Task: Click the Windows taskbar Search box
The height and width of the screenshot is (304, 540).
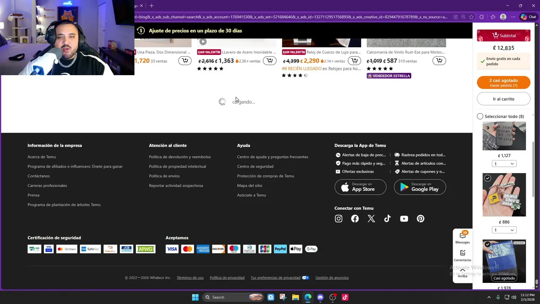Action: click(x=233, y=297)
